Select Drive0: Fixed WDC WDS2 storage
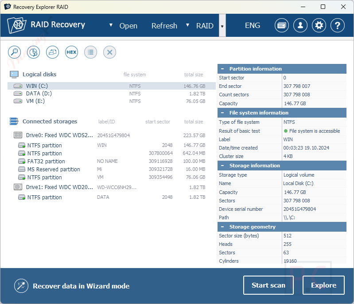 pyautogui.click(x=112, y=135)
